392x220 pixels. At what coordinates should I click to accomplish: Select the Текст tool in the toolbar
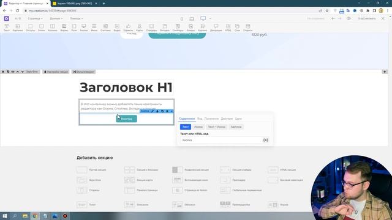pyautogui.click(x=7, y=28)
